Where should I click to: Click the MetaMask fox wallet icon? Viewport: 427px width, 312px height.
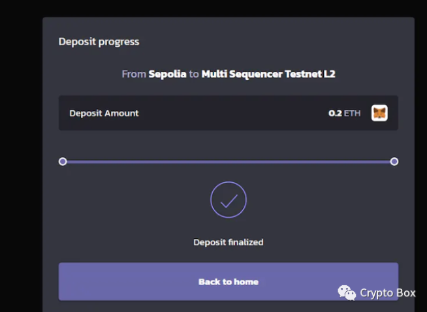point(379,113)
